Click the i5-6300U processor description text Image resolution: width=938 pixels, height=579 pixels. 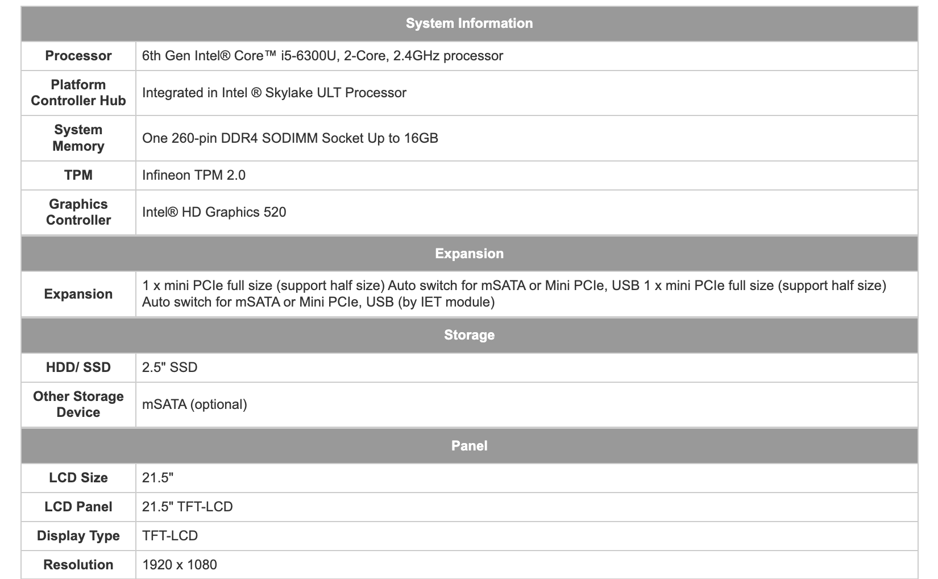tap(322, 56)
